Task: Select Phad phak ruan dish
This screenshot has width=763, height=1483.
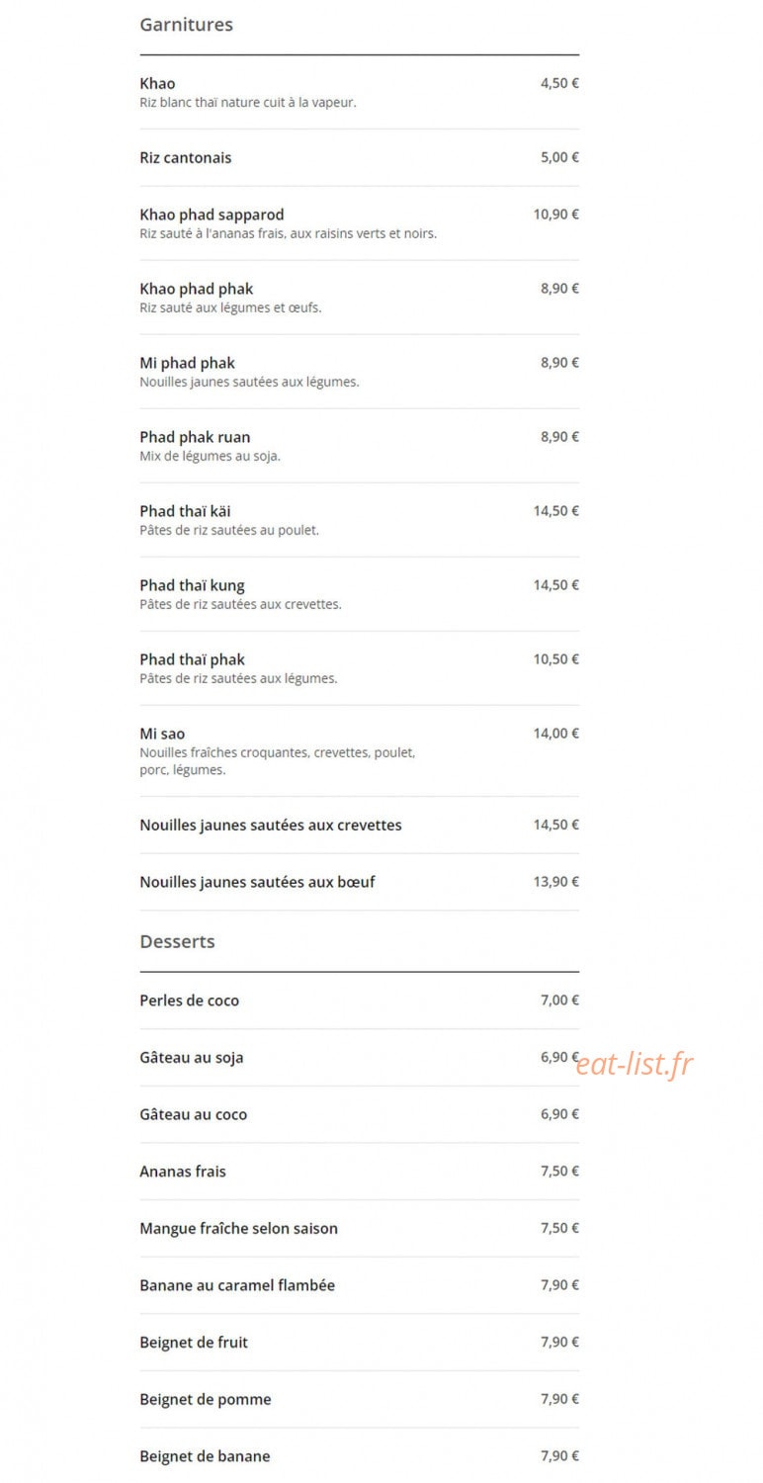Action: (x=359, y=446)
